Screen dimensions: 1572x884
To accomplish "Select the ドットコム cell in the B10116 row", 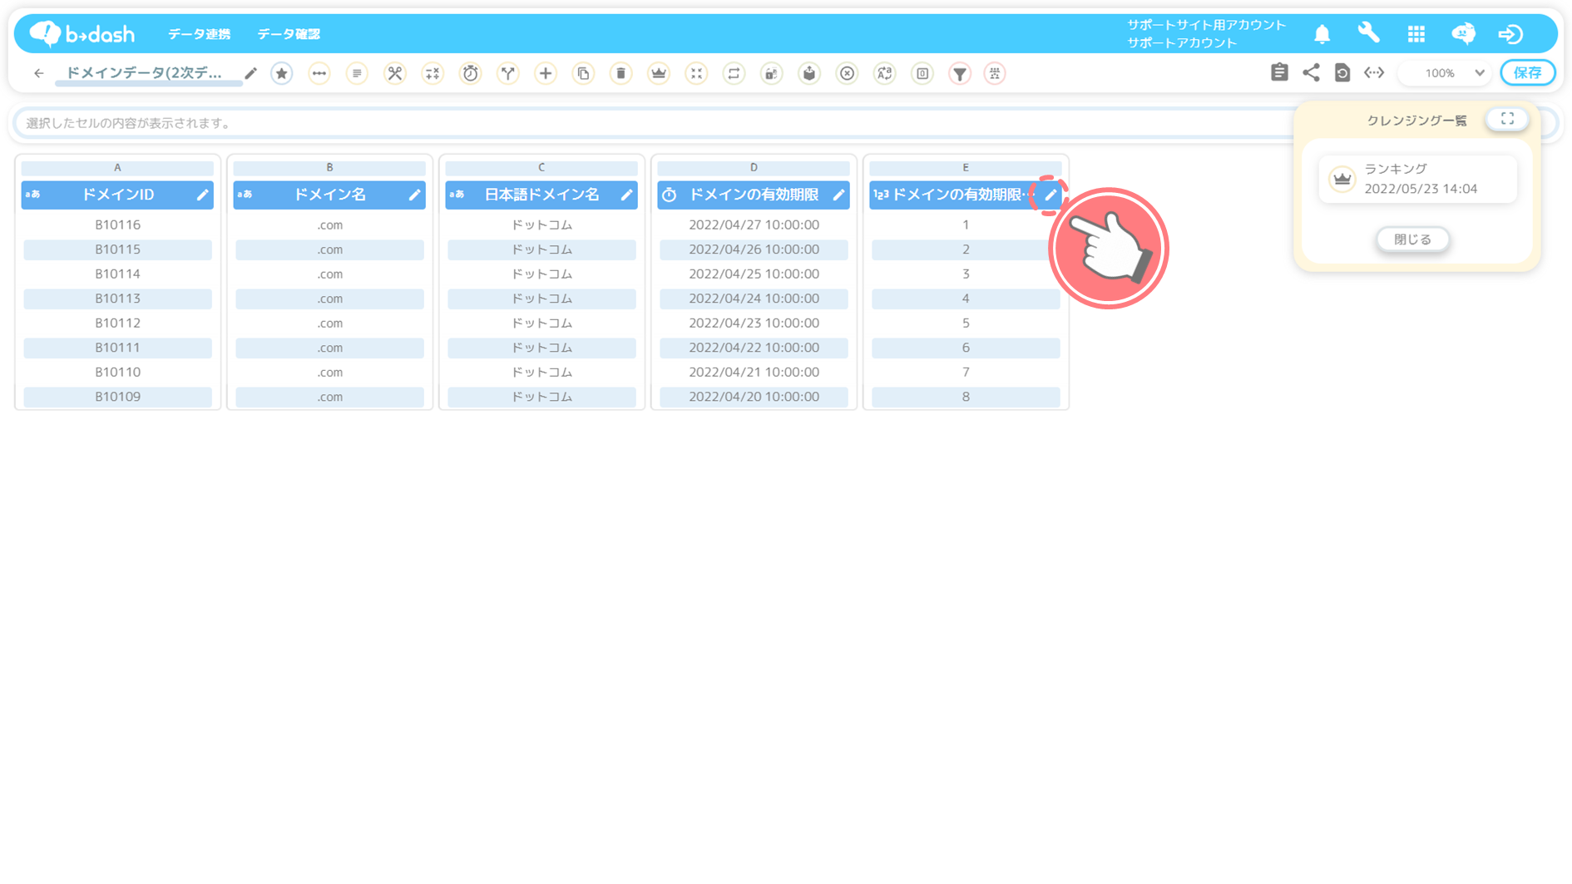I will click(541, 225).
